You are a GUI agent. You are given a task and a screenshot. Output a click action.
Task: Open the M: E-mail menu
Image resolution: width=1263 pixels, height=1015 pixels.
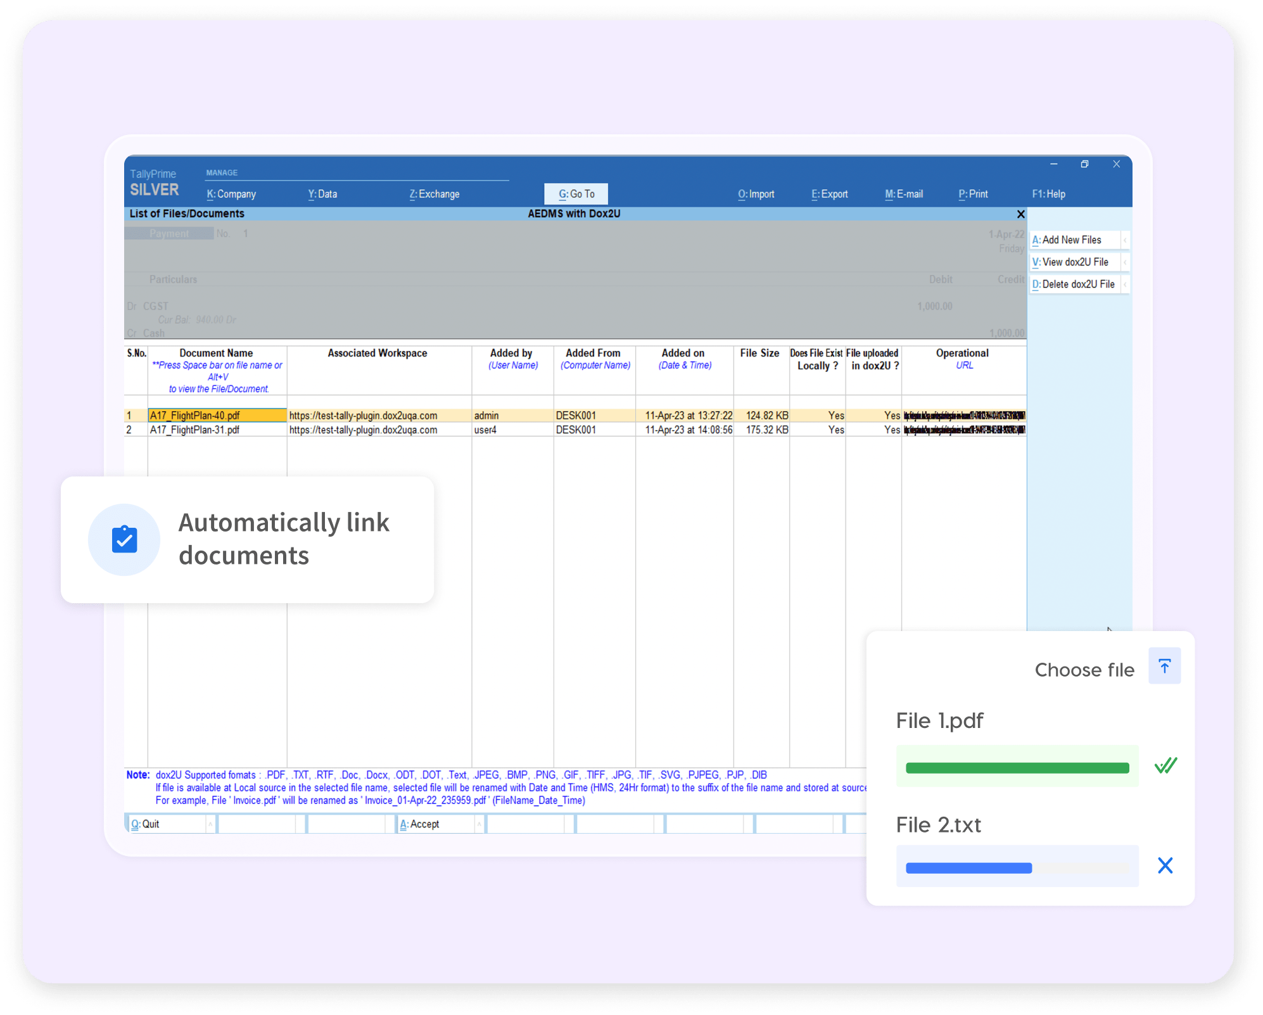(904, 194)
